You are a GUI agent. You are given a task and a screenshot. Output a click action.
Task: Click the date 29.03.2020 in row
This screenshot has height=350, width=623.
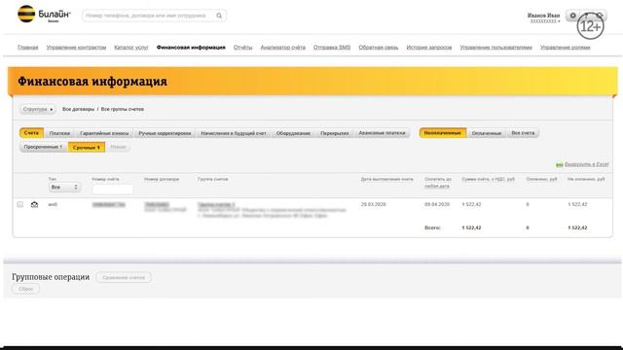pyautogui.click(x=374, y=204)
